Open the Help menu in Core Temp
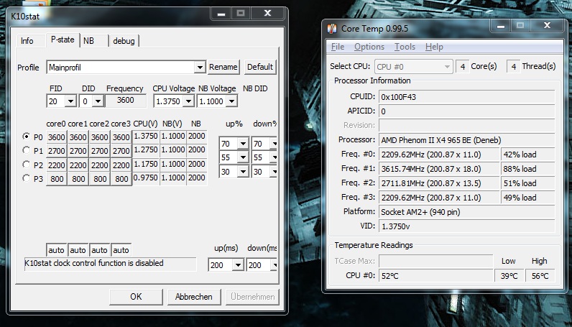Viewport: 572px width, 327px height. coord(434,47)
